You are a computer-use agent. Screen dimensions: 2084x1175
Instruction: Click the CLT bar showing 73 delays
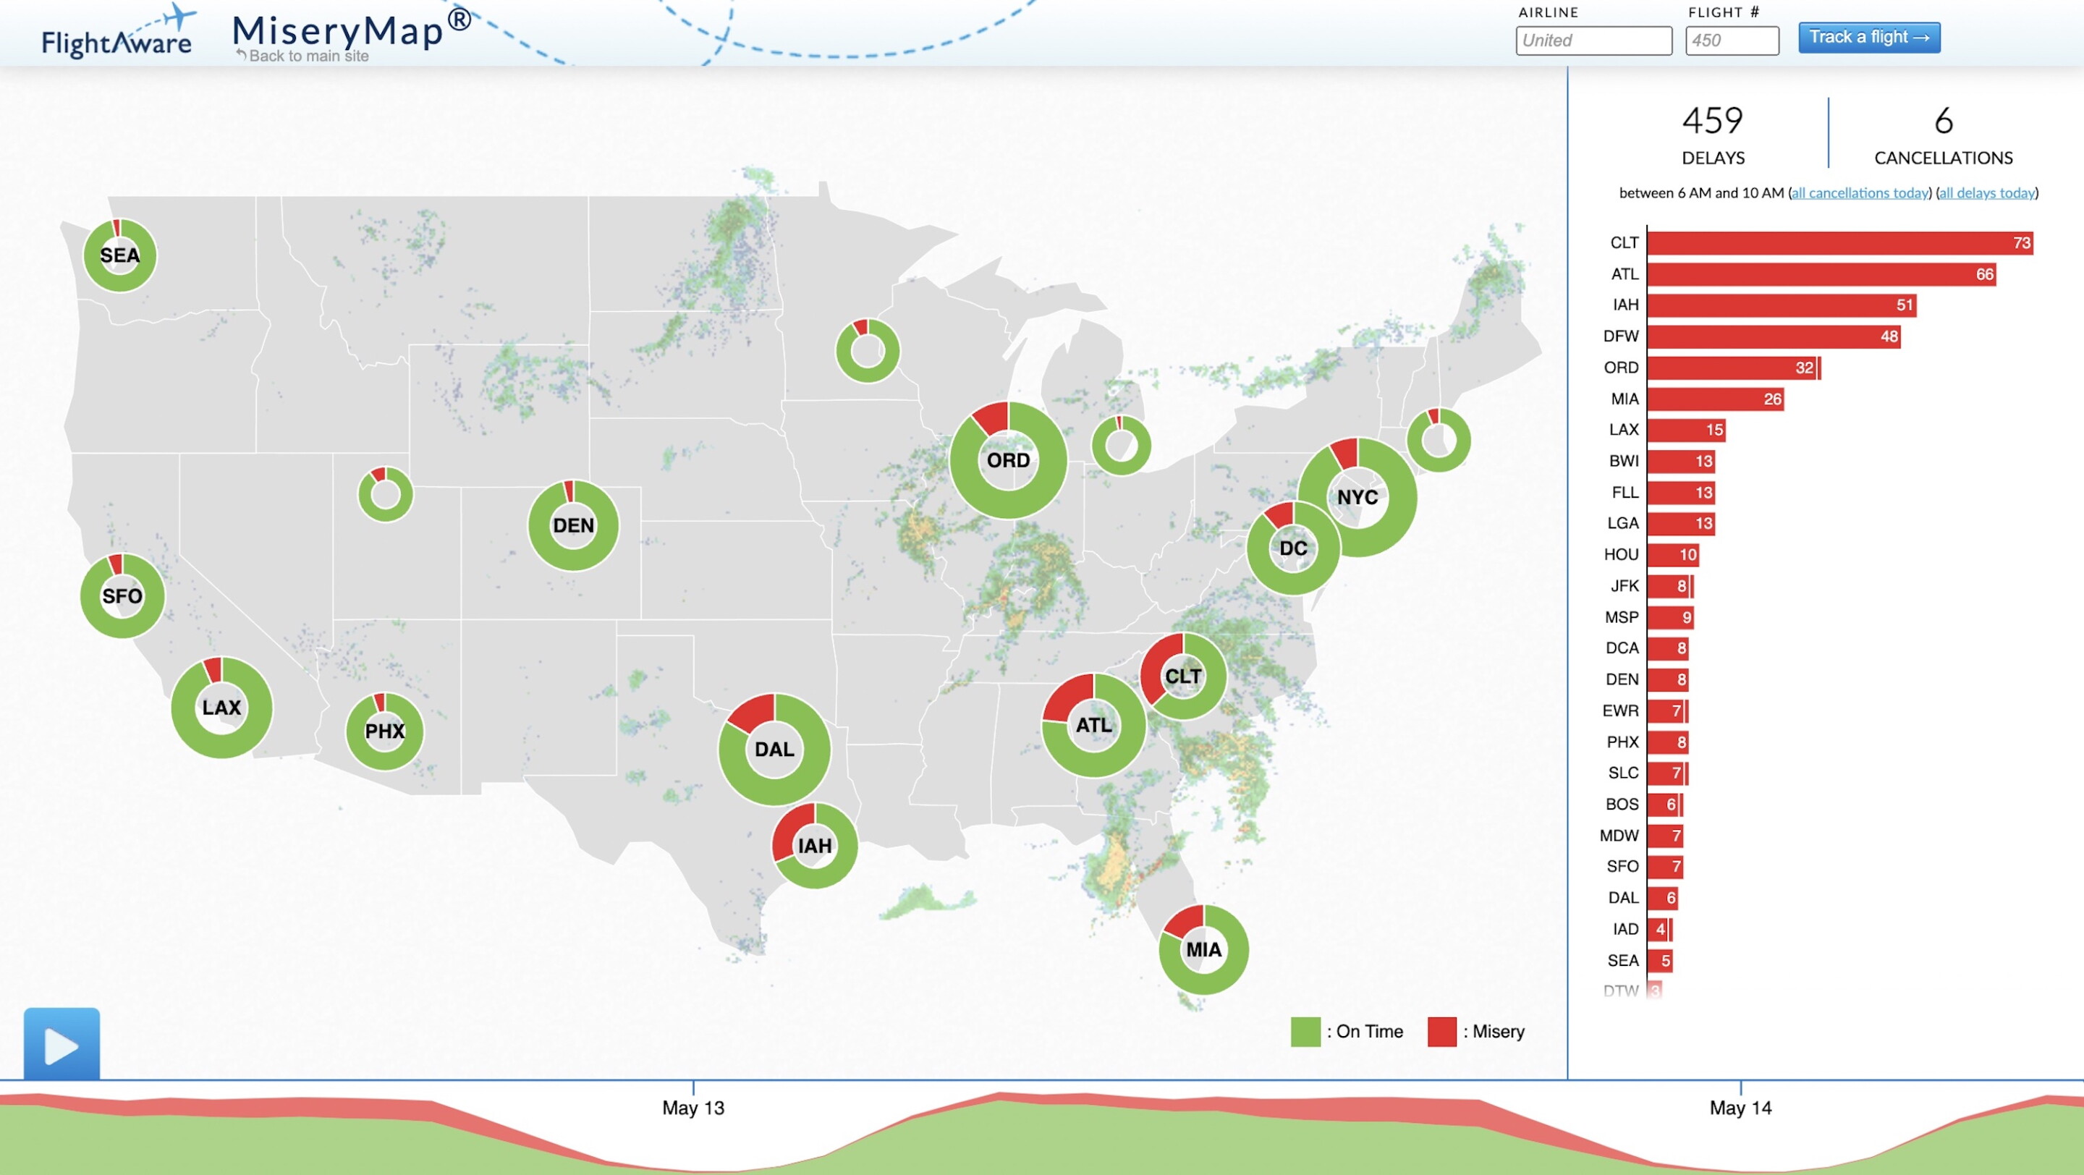1839,242
